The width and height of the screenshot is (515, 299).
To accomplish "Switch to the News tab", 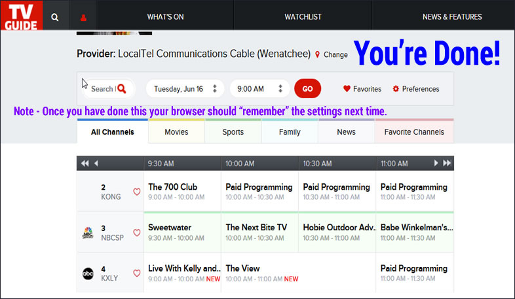I will [x=346, y=132].
